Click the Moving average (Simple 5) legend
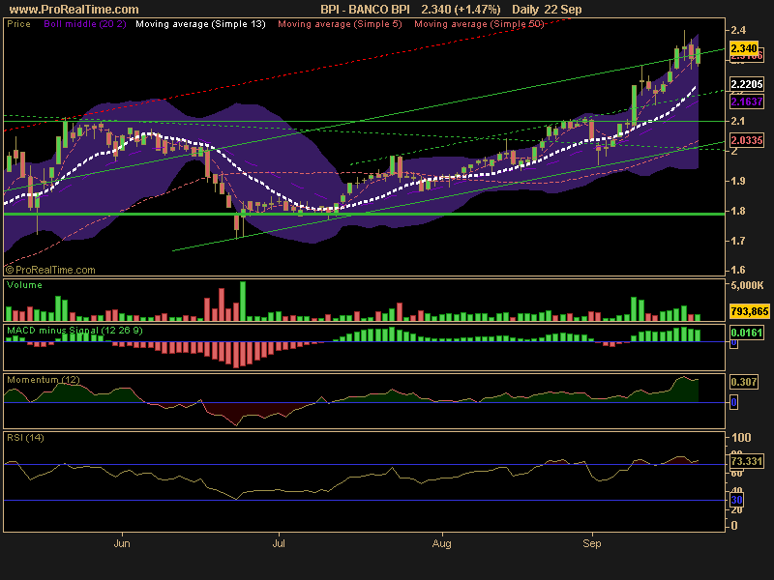The height and width of the screenshot is (580, 774). (341, 24)
